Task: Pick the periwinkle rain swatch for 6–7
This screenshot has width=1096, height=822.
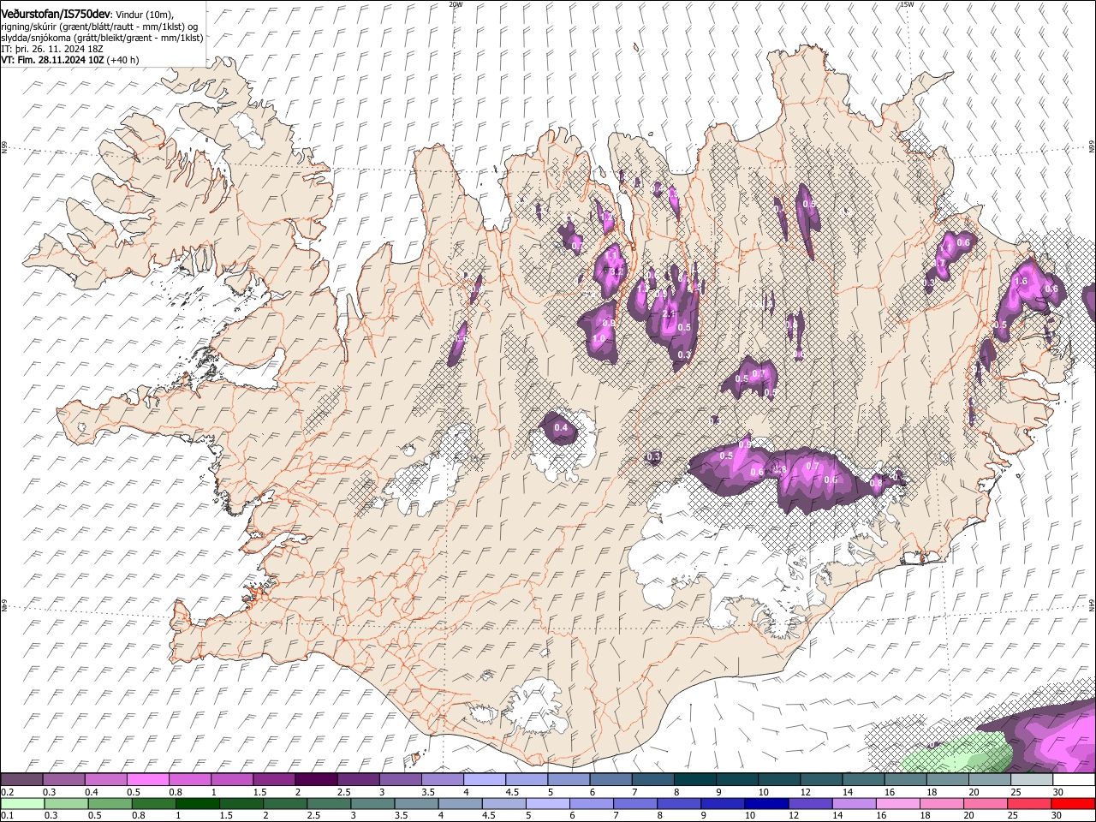Action: pos(592,803)
